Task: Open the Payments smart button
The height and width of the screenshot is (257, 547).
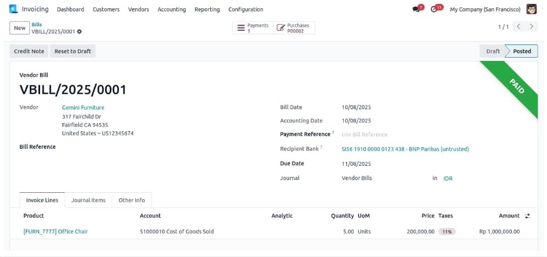Action: (x=253, y=28)
